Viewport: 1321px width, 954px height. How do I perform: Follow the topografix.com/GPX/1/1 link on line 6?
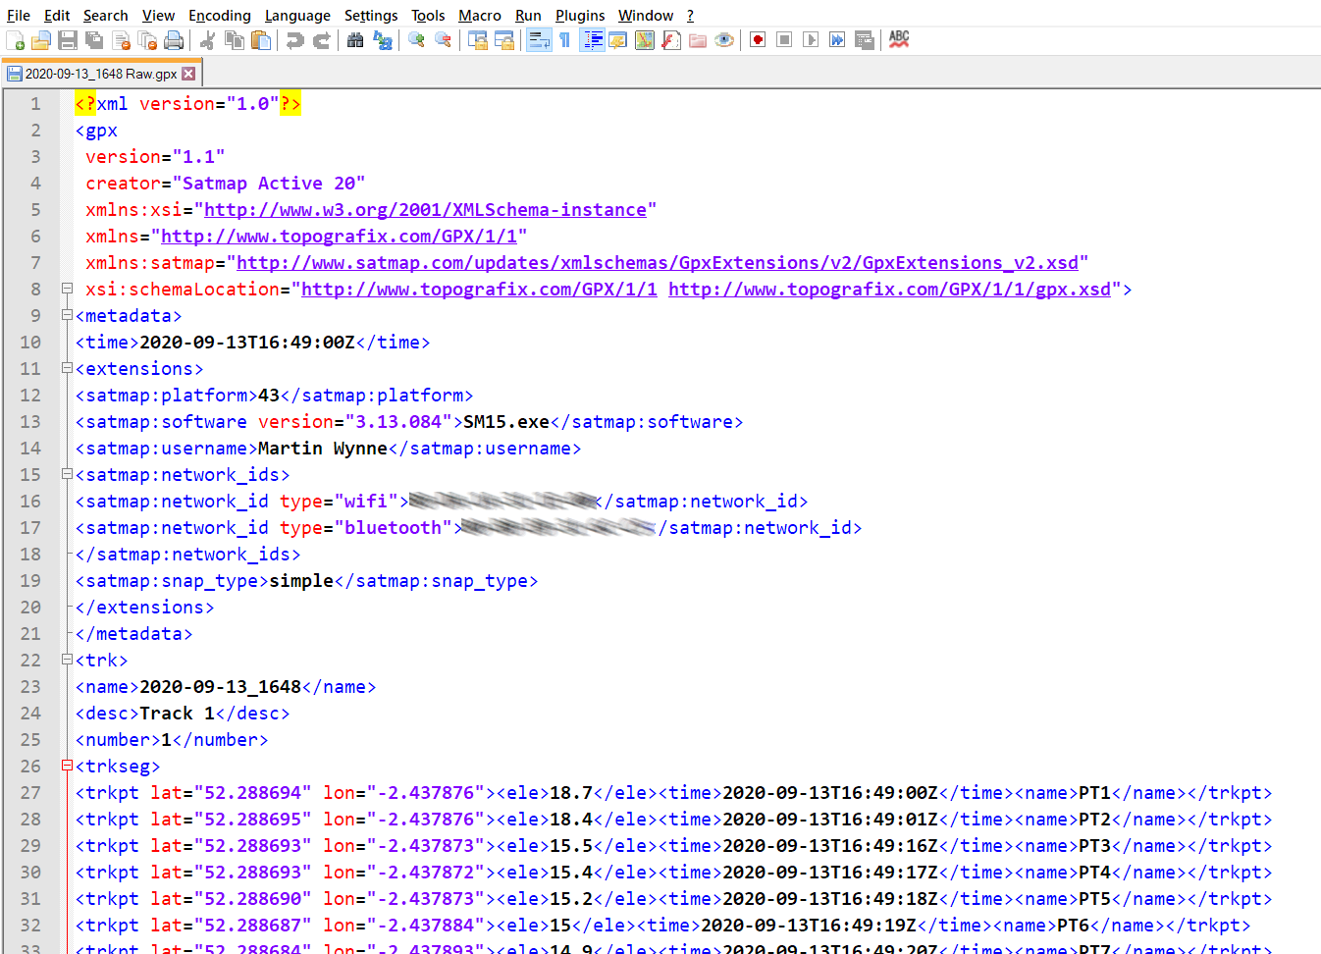pyautogui.click(x=339, y=236)
